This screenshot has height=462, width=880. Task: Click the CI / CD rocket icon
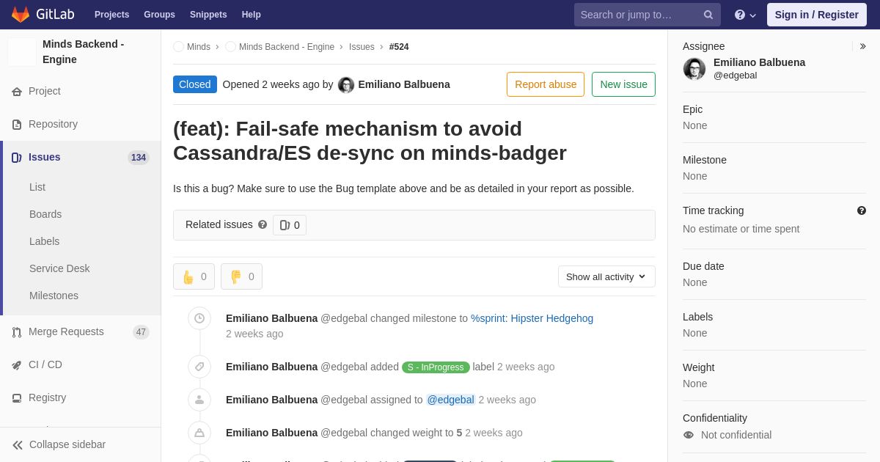17,365
